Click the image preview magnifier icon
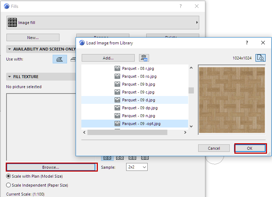The image size is (272, 197). click(x=261, y=58)
